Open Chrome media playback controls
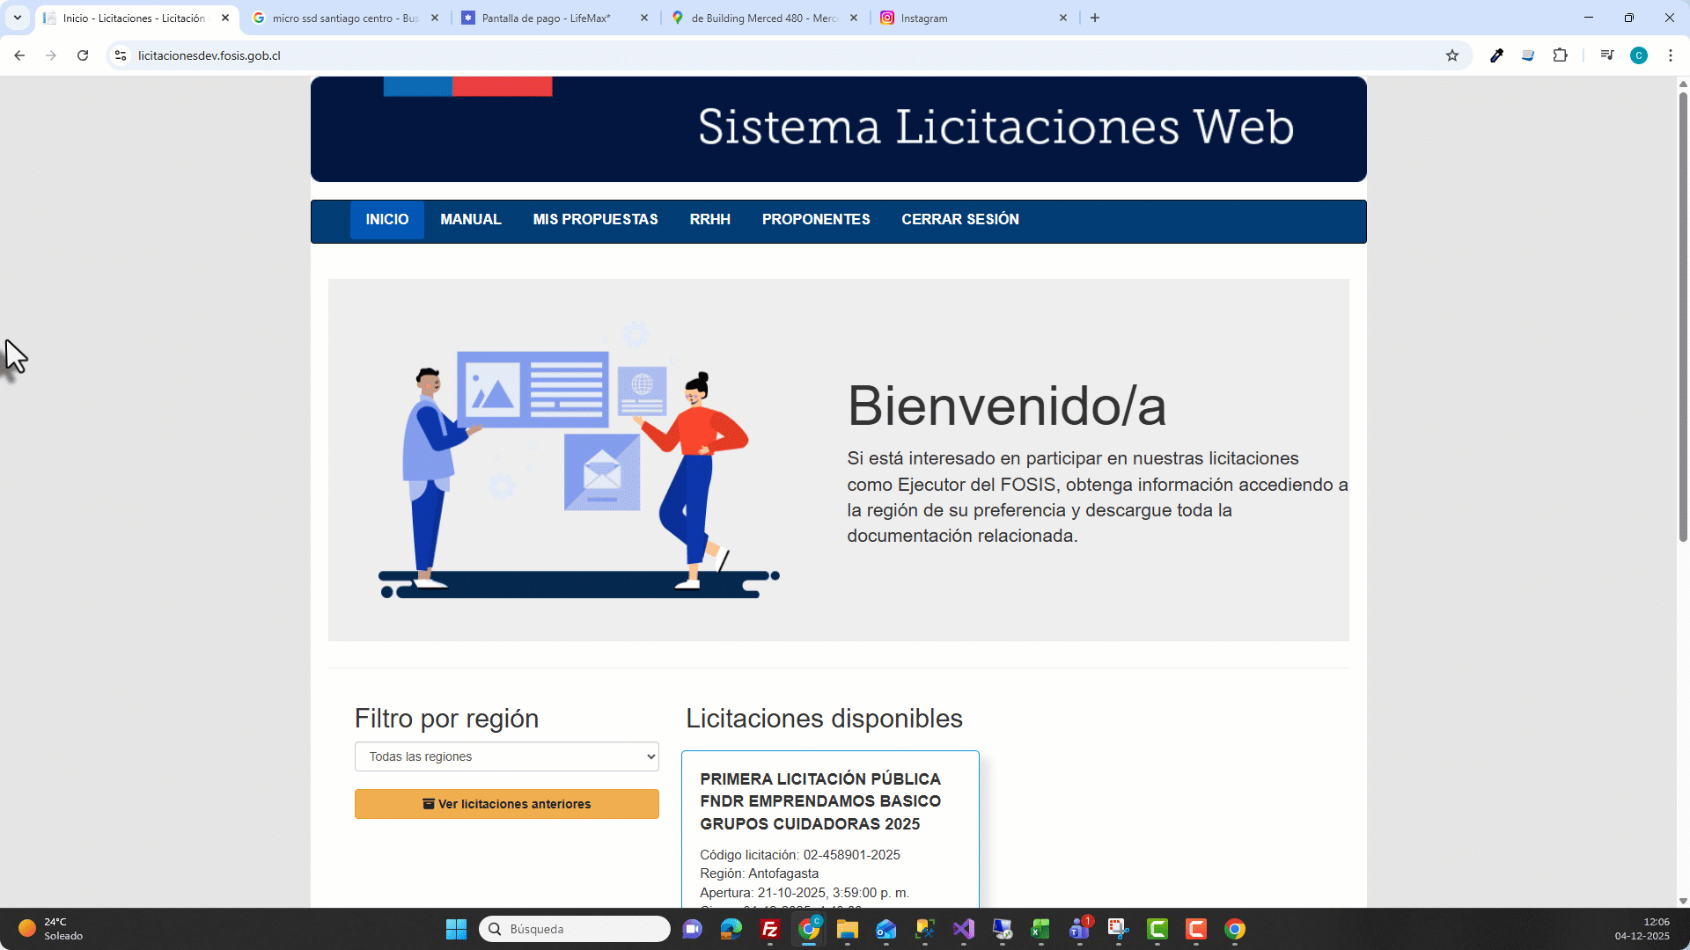 tap(1607, 55)
